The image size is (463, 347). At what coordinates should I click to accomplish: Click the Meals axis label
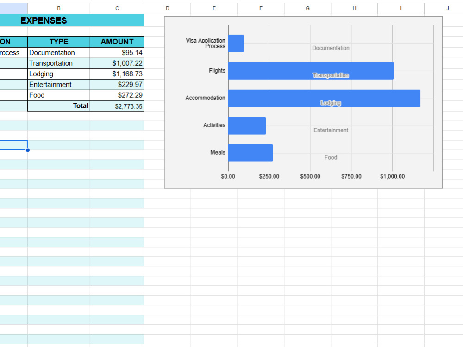pyautogui.click(x=218, y=153)
